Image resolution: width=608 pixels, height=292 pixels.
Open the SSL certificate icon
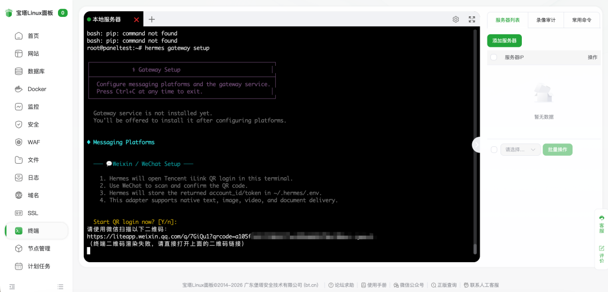(x=19, y=213)
